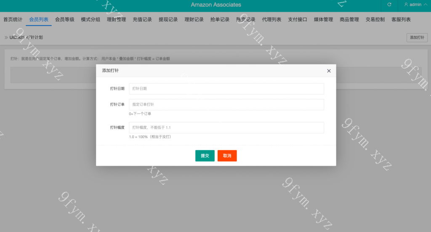The image size is (431, 232).
Task: Click the Amazon Associates header title
Action: (216, 5)
